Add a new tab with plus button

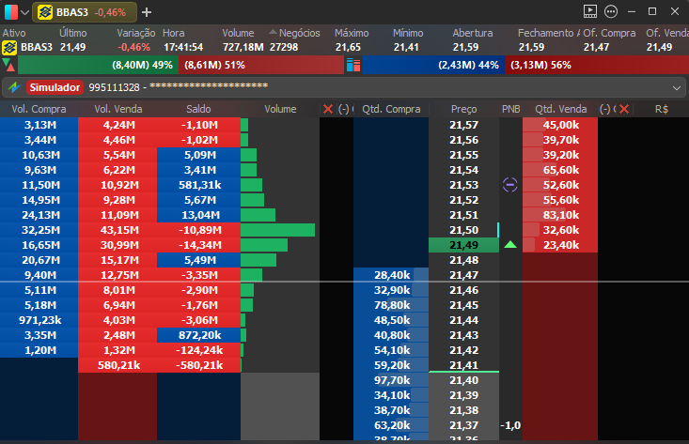[147, 12]
